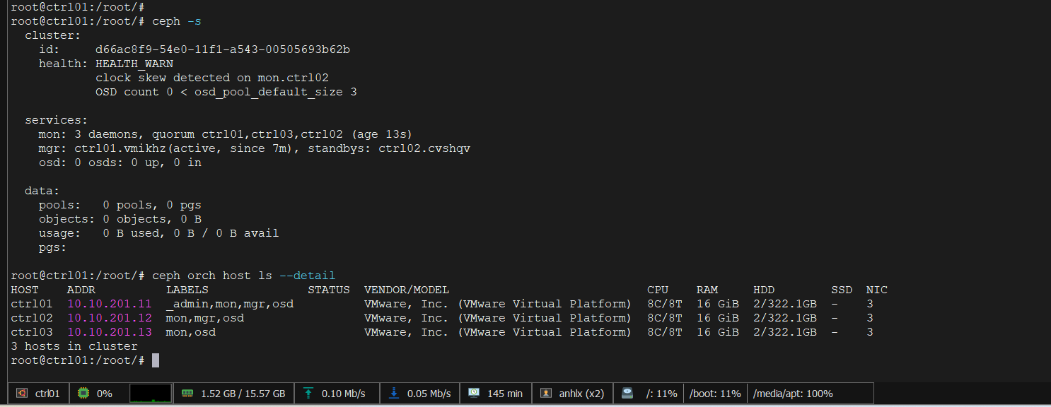This screenshot has width=1051, height=407.
Task: Click the 'mon,osd' labels of ctrl03
Action: pos(191,332)
